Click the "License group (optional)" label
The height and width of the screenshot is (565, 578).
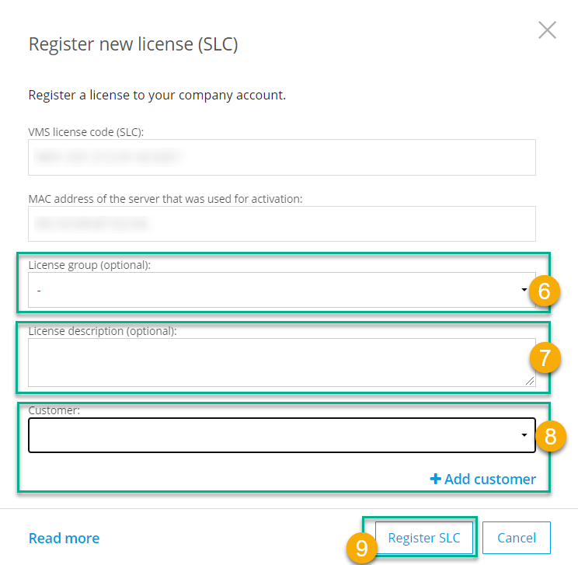tap(89, 264)
